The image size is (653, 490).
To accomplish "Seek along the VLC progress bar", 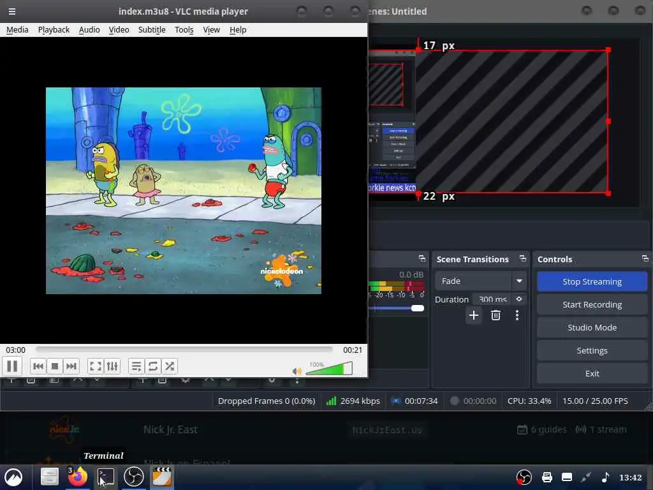I will tap(184, 349).
